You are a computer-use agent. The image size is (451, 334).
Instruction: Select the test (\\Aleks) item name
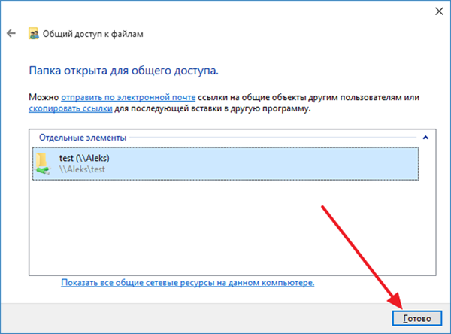coord(84,158)
